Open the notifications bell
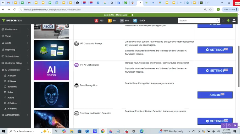The width and height of the screenshot is (240, 134). [x=228, y=20]
